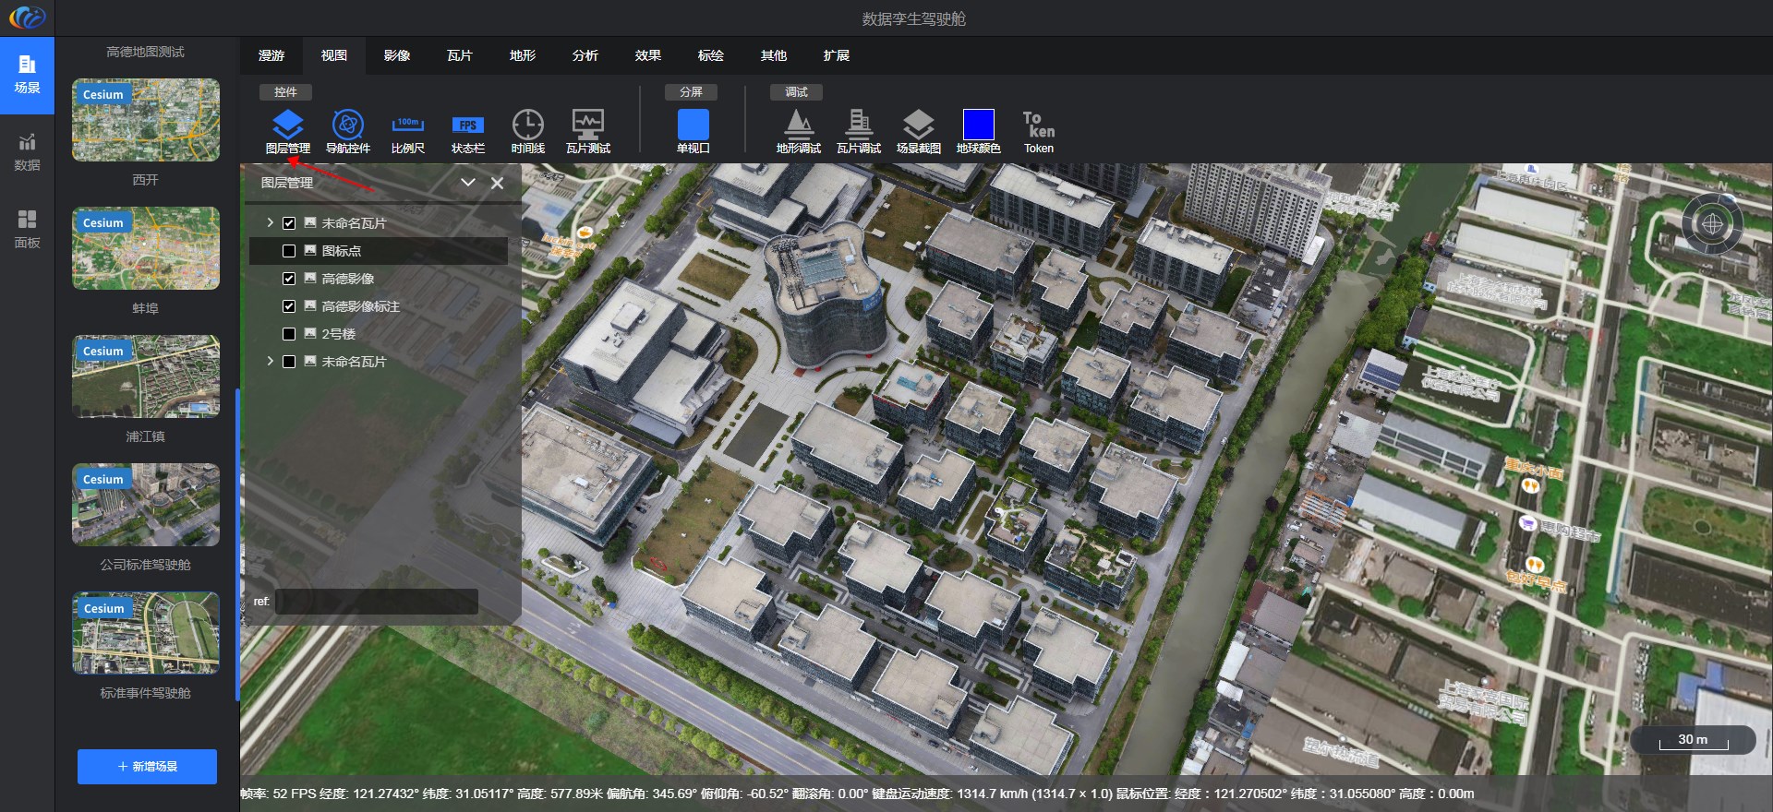Open the 瓦片测试 tile test tool

pyautogui.click(x=587, y=125)
